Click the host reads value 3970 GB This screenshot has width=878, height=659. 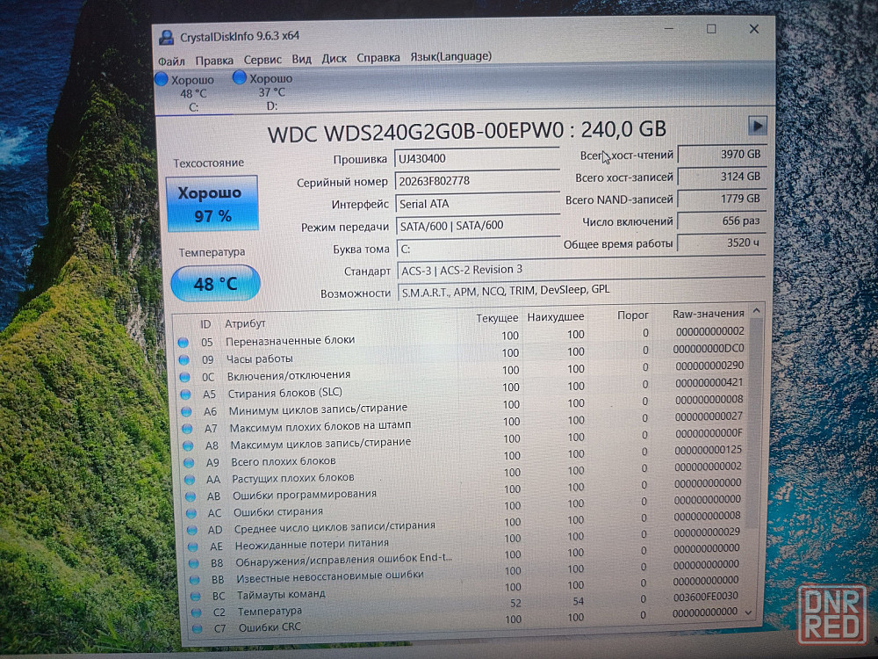[721, 154]
